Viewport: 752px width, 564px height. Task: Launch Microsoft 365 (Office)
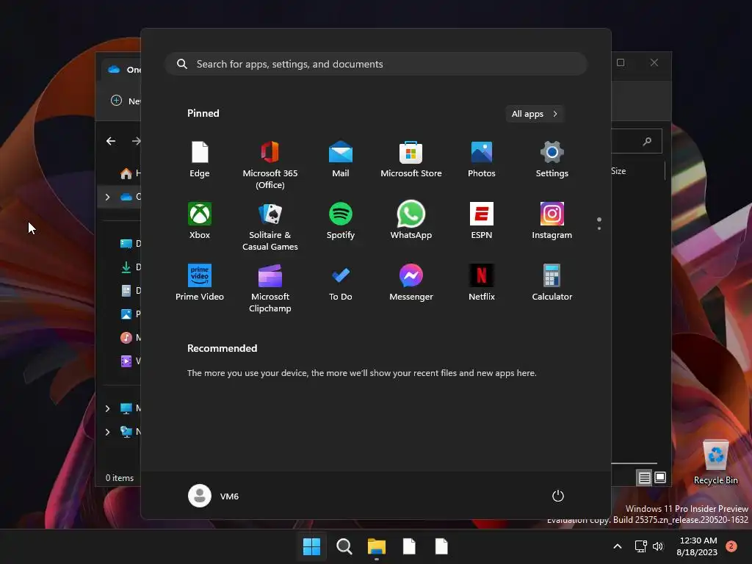pyautogui.click(x=270, y=165)
